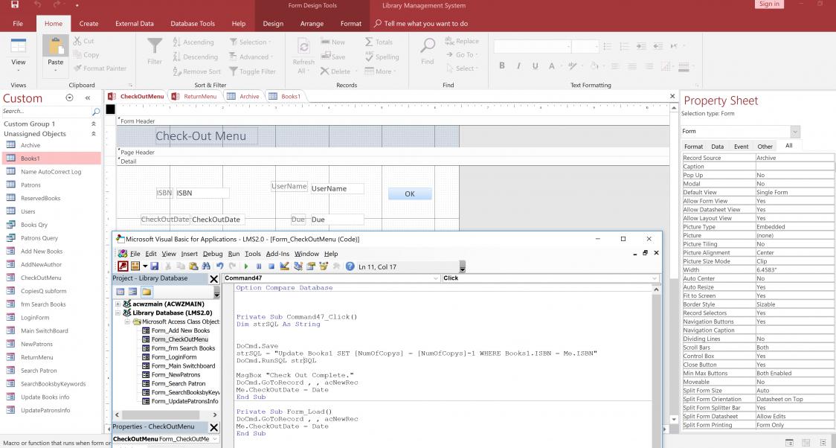Click the Save disk icon in VBA toolbar
The image size is (836, 448).
[x=155, y=266]
